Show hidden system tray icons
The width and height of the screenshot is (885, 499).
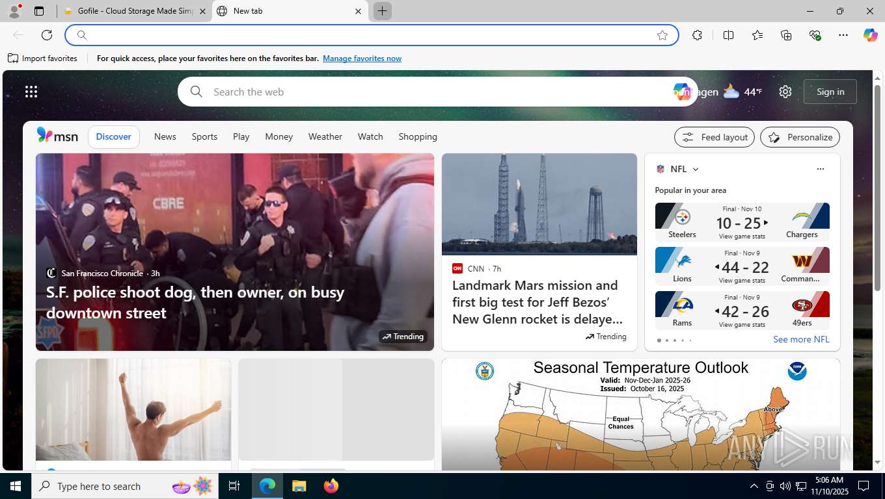[754, 486]
